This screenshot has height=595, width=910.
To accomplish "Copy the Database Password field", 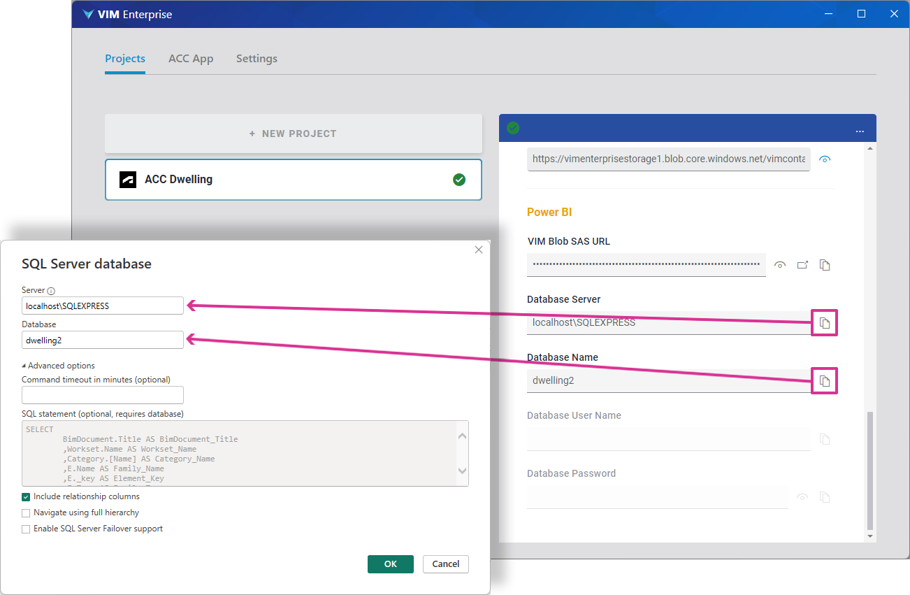I will click(825, 497).
